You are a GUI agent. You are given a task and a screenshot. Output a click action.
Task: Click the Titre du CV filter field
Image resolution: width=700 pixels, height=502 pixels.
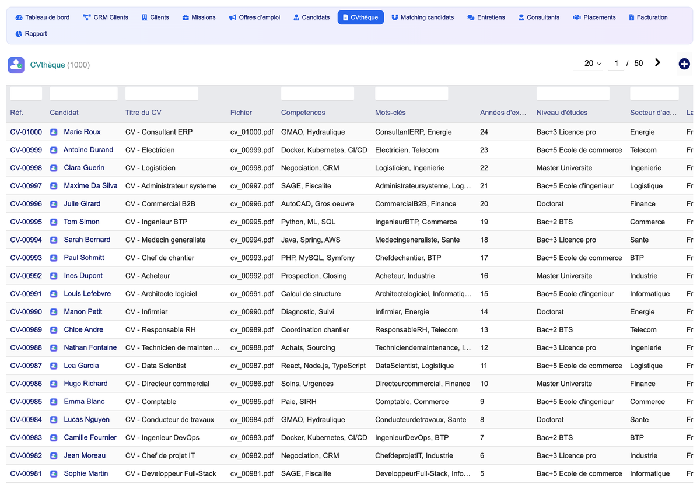162,93
